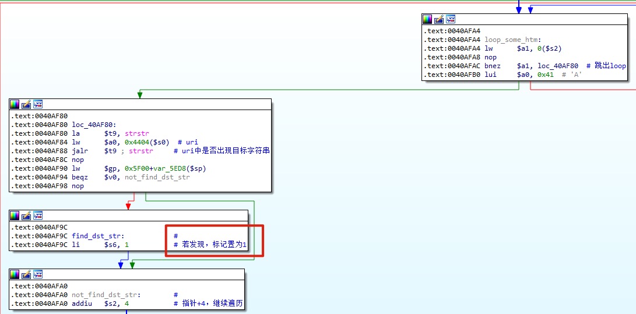The image size is (636, 314).
Task: Click graph group icon on loc_40AF80 node
Action: point(38,104)
